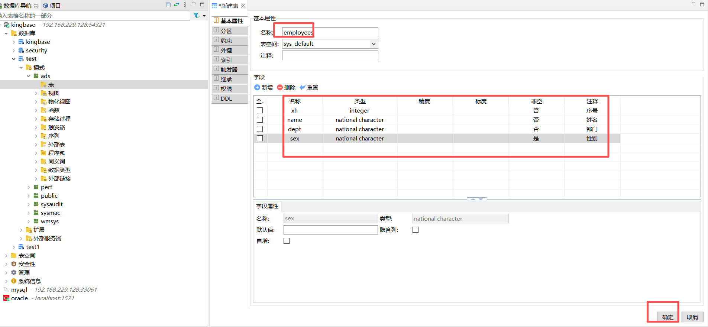Screen dimensions: 708x327
Task: Click the 注释 comment input field
Action: click(330, 55)
